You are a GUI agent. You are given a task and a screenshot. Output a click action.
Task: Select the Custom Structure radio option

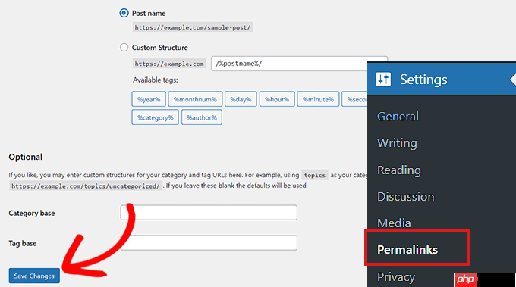(124, 47)
